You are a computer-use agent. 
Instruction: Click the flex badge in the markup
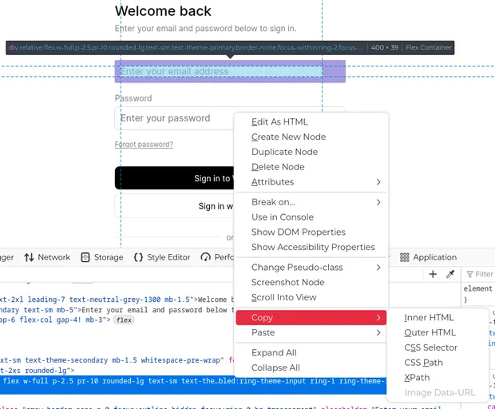click(124, 320)
